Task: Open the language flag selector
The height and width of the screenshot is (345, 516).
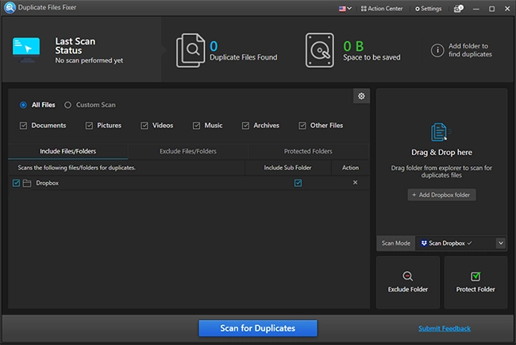Action: [x=345, y=9]
